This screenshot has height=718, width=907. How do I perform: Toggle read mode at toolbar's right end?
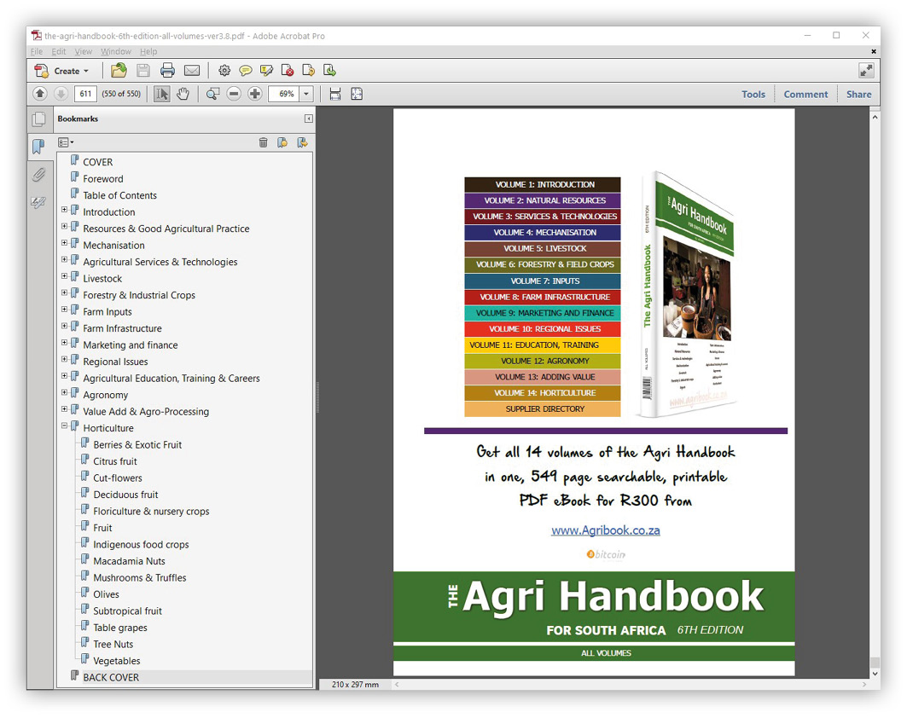pyautogui.click(x=866, y=71)
